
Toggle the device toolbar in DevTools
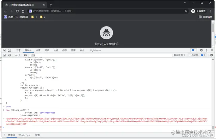(x=9, y=50)
